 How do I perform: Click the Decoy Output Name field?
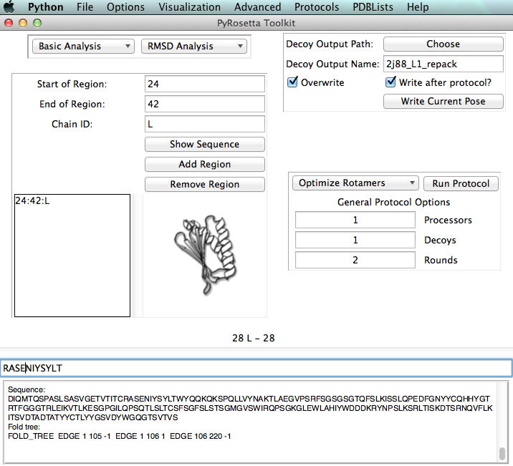click(443, 64)
